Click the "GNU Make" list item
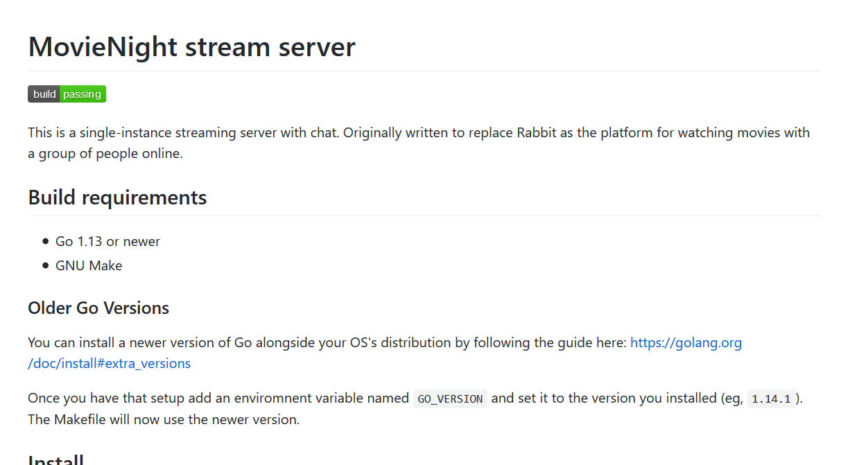The width and height of the screenshot is (848, 465). (x=89, y=265)
